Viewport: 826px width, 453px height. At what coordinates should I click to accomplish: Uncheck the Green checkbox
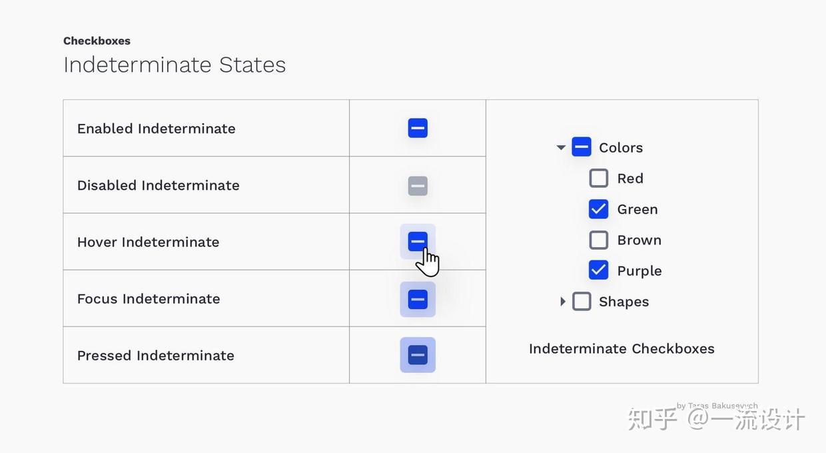tap(599, 209)
